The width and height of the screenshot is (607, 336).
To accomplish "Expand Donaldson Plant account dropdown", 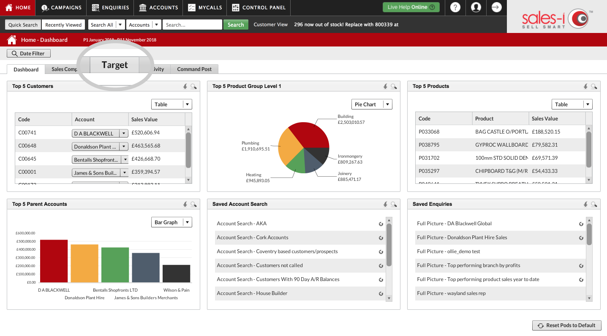I will 123,147.
